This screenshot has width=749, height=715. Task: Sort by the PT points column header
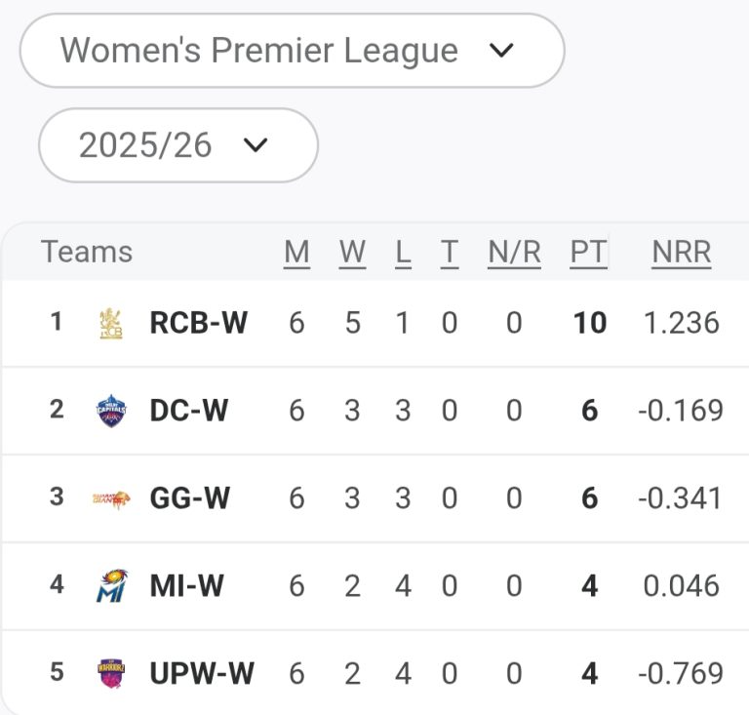click(x=588, y=253)
